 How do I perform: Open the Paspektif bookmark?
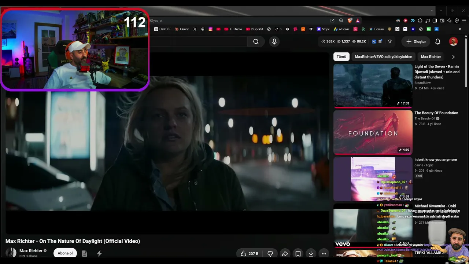click(255, 29)
